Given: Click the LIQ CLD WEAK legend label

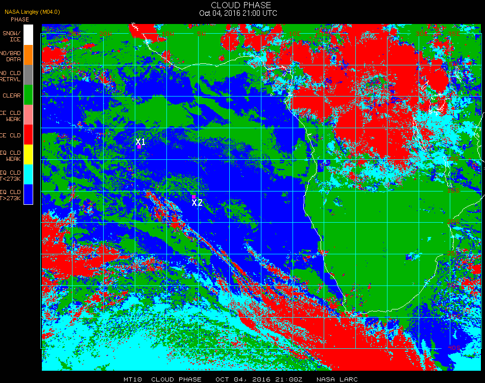Looking at the screenshot, I should (11, 156).
